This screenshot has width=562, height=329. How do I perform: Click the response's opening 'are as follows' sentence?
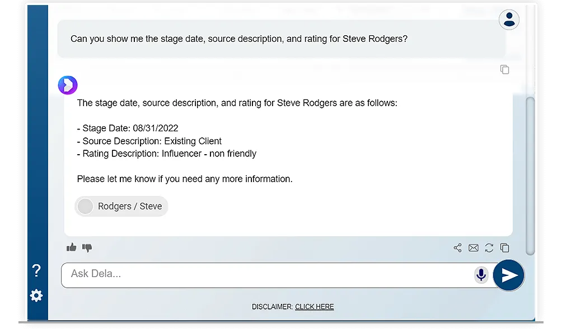237,103
